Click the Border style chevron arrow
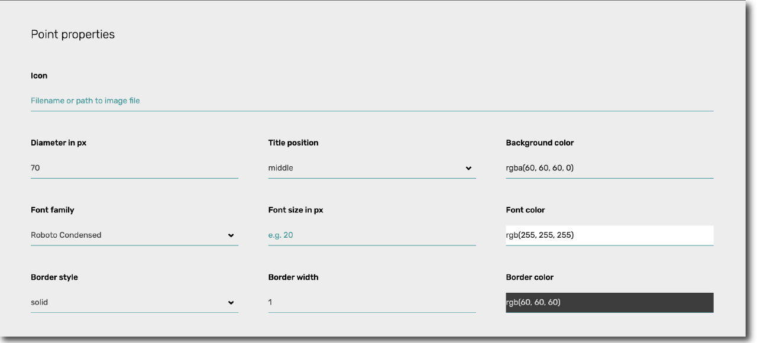This screenshot has width=757, height=343. pos(231,303)
